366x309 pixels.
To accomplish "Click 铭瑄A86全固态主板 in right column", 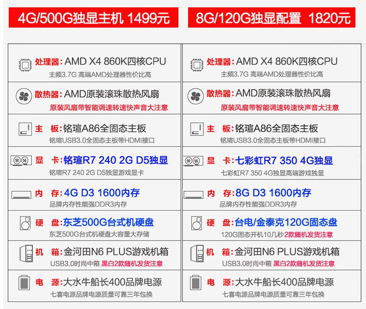I will point(277,128).
